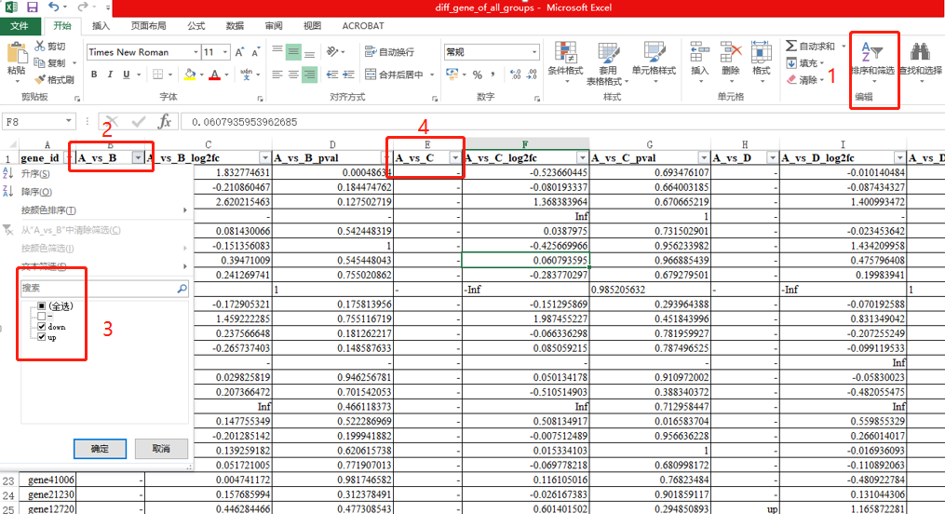This screenshot has height=514, width=945.
Task: Click the text orientation icon
Action: pyautogui.click(x=332, y=52)
